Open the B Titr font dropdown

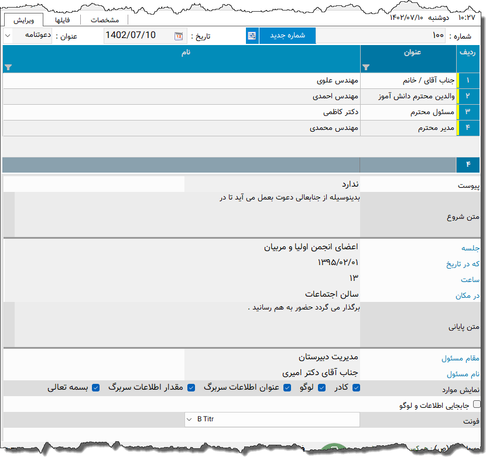point(189,420)
